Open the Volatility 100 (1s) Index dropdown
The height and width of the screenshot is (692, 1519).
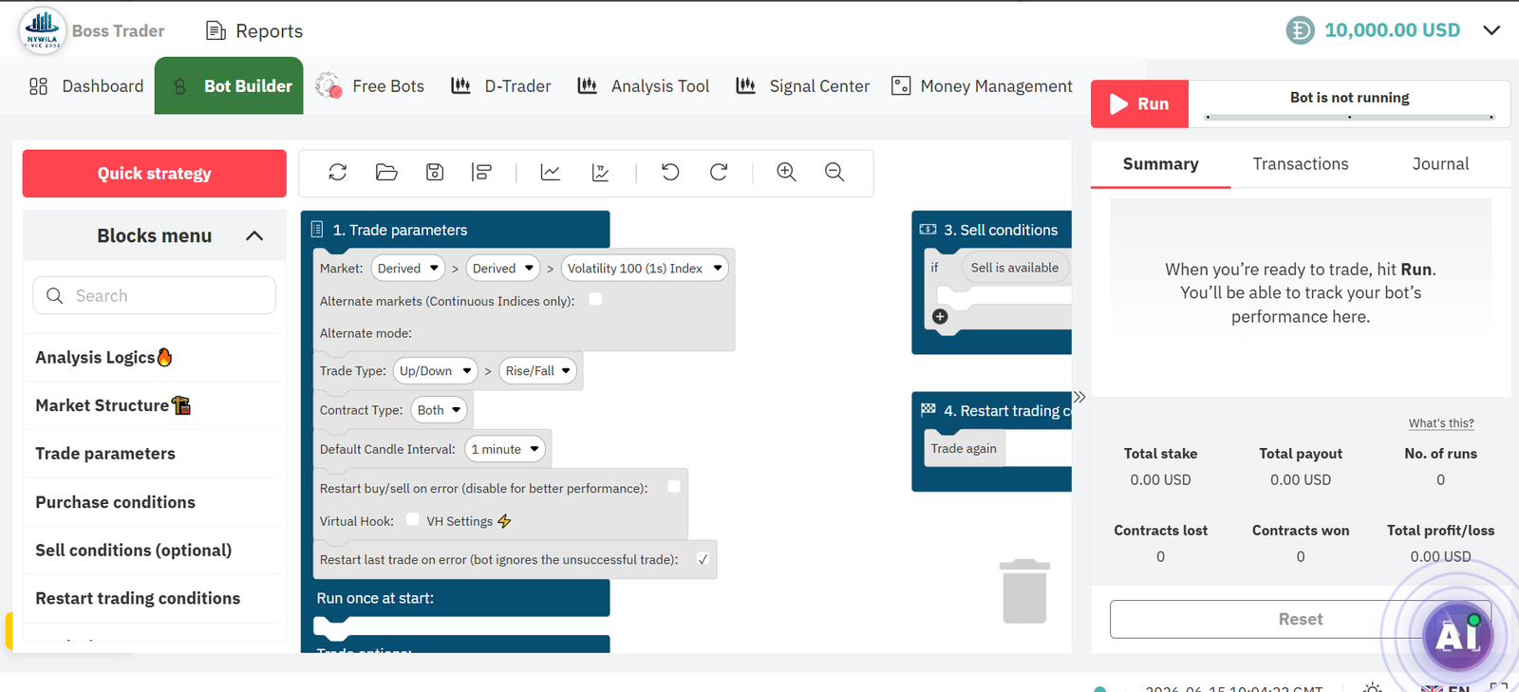tap(645, 269)
